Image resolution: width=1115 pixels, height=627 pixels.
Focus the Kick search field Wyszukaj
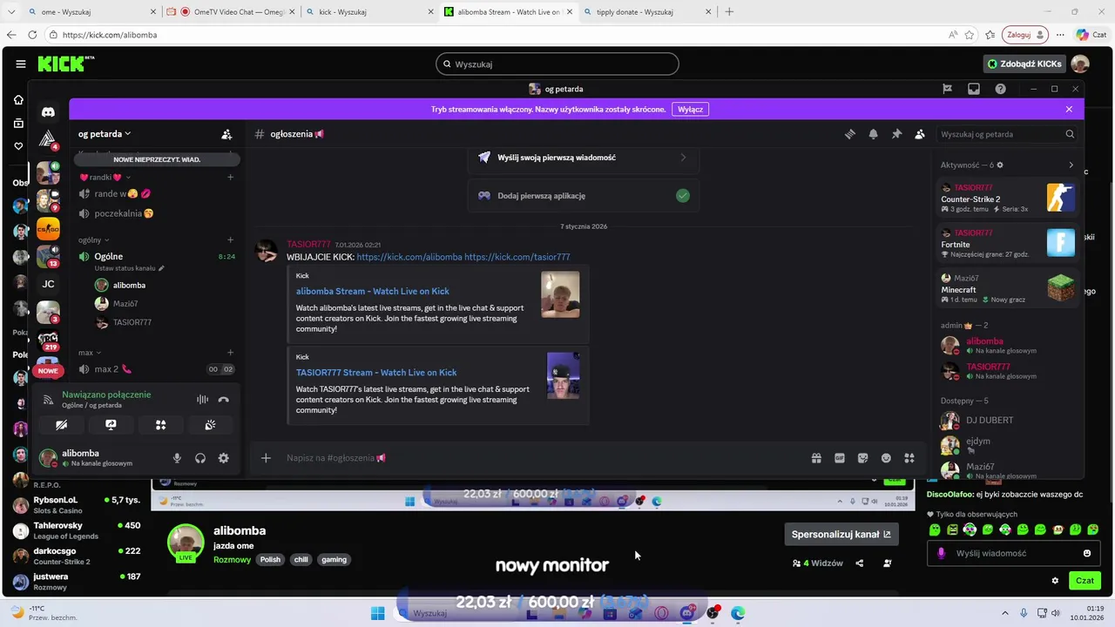tap(557, 64)
